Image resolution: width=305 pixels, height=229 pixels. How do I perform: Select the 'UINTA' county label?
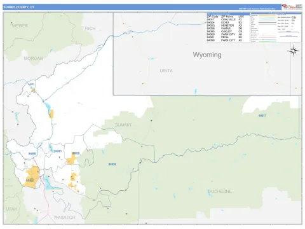pyautogui.click(x=166, y=71)
